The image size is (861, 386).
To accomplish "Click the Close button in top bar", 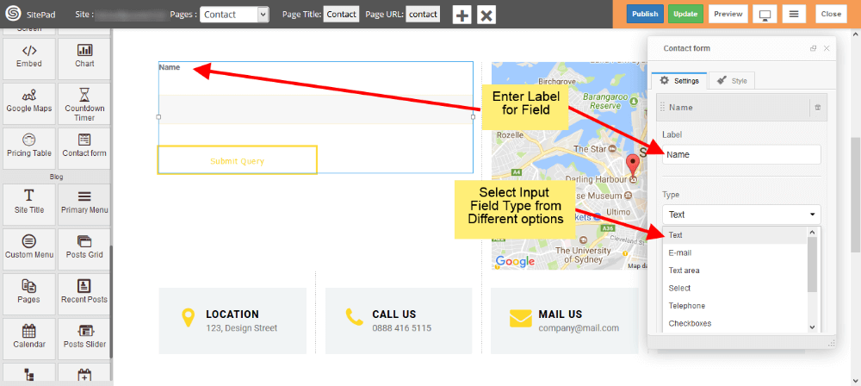I will (x=831, y=14).
